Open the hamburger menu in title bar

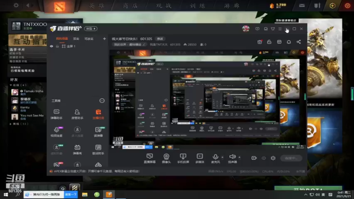click(x=280, y=29)
